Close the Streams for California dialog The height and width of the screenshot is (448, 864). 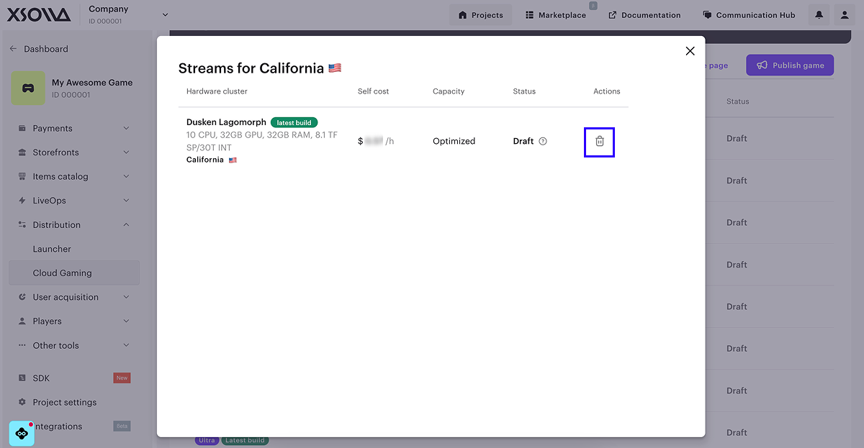[x=690, y=51]
